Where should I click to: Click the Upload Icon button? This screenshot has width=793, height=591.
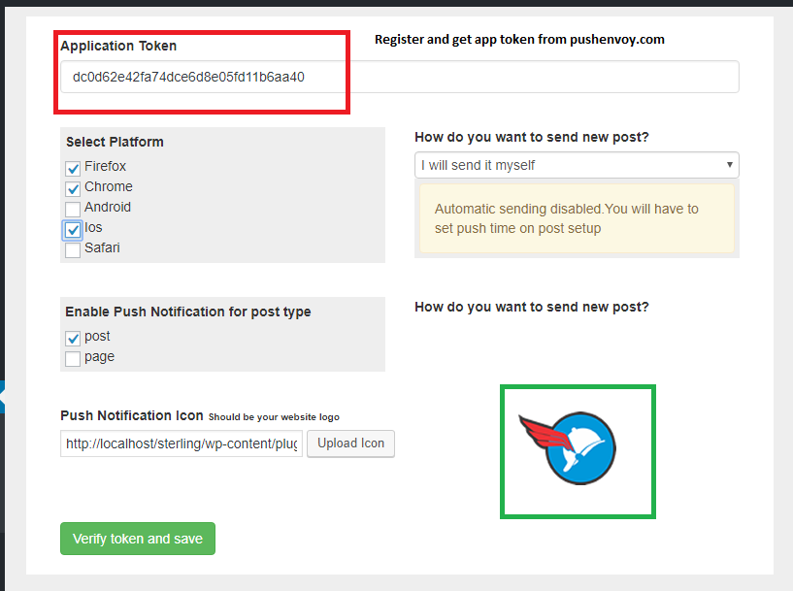point(350,443)
